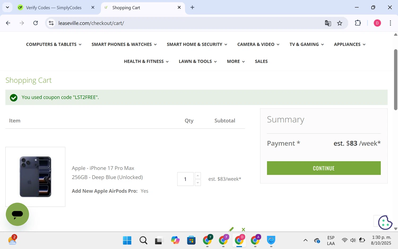
Task: Expand Computers & Tablets menu
Action: [54, 44]
